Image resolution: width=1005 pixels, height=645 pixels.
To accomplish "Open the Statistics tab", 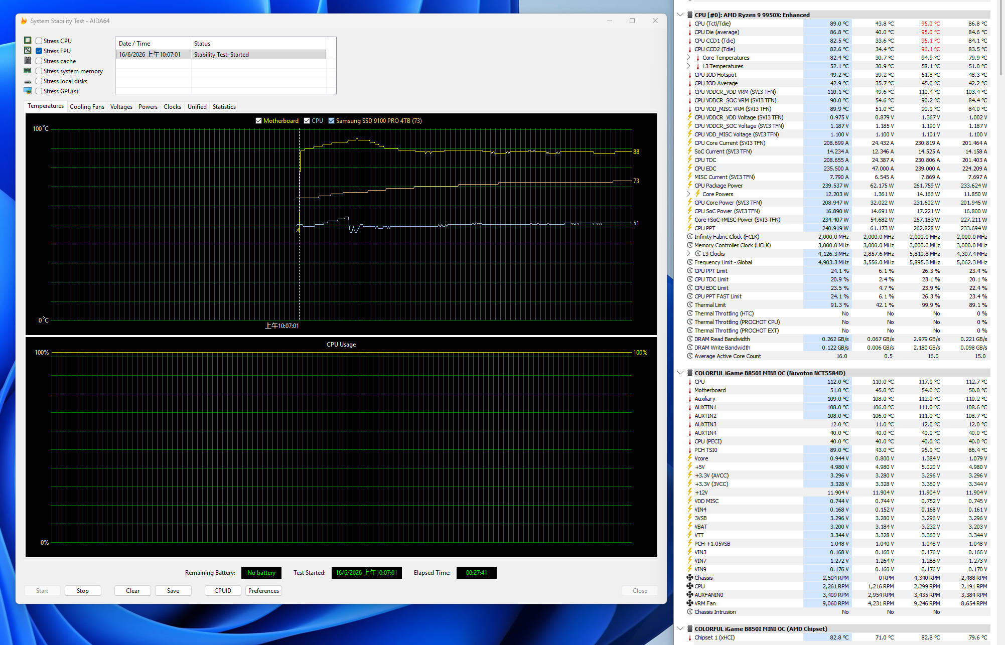I will click(x=224, y=107).
